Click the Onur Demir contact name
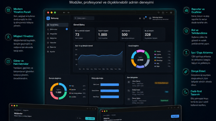Image resolution: width=216 pixels, height=121 pixels. (136, 81)
